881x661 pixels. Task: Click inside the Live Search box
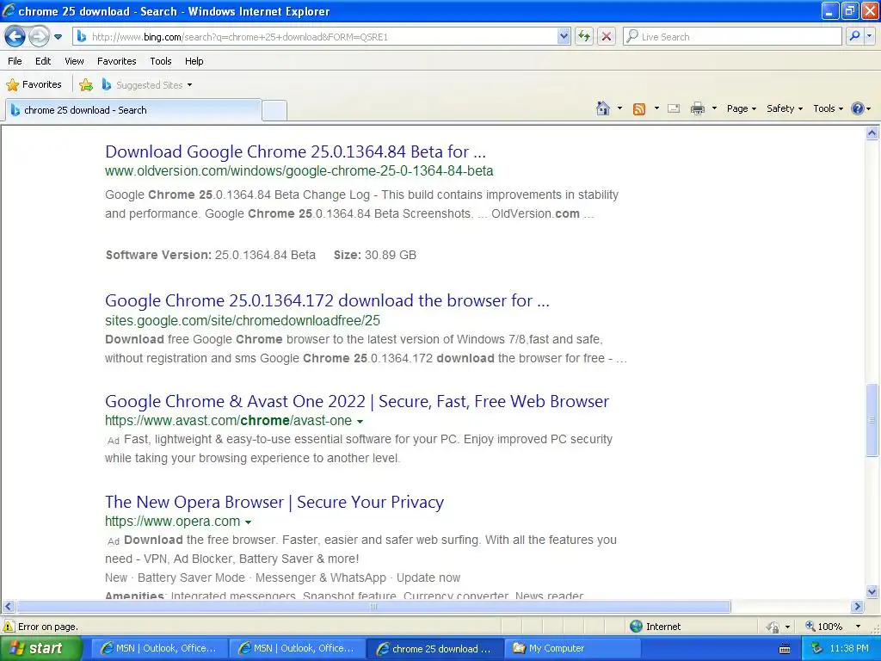click(x=731, y=36)
